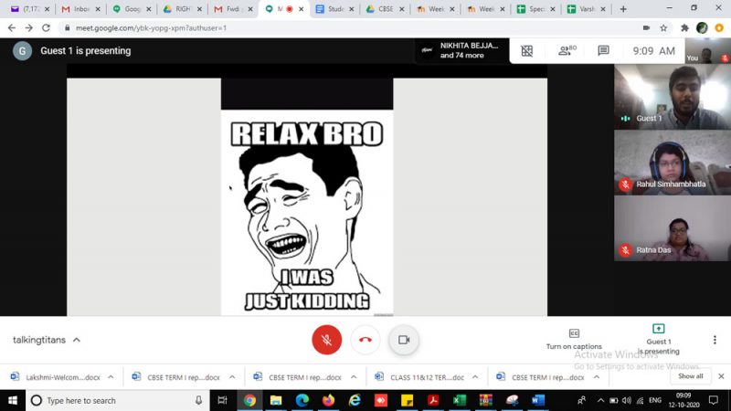Click the G avatar beside presenter name

(22, 51)
